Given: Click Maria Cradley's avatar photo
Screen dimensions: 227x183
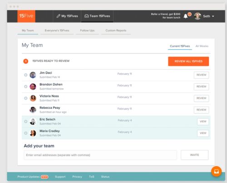Looking at the screenshot, I should [33, 133].
